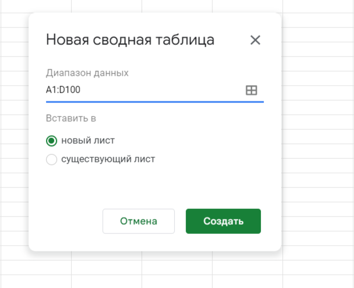
Task: Click the Диапазон данных label
Action: point(87,73)
